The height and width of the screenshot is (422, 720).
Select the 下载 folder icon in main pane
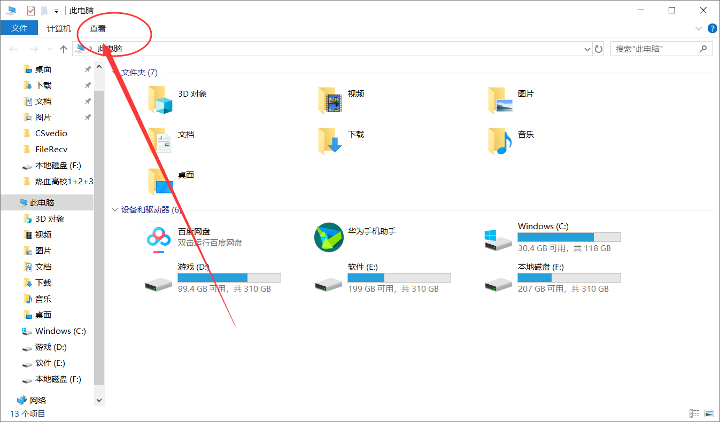pyautogui.click(x=330, y=140)
